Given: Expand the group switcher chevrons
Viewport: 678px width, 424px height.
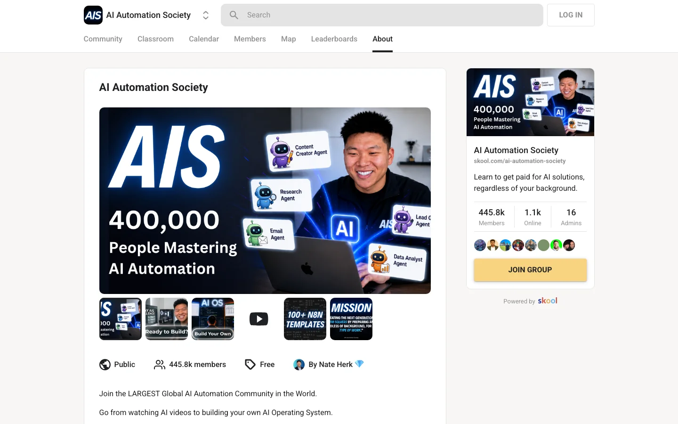Looking at the screenshot, I should pyautogui.click(x=206, y=15).
